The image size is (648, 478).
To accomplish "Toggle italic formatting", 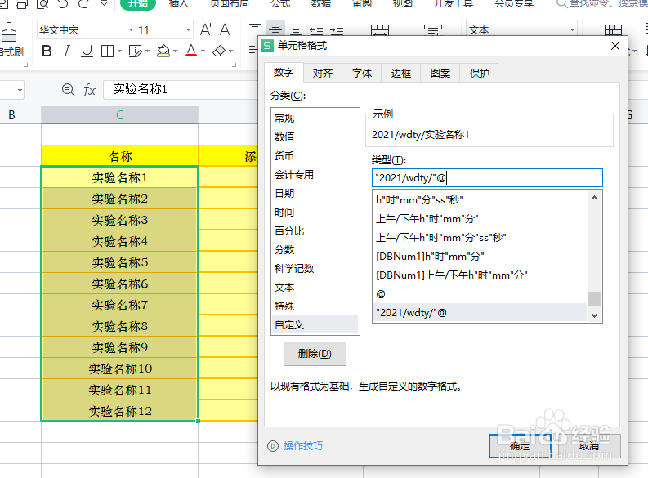I will pos(66,51).
